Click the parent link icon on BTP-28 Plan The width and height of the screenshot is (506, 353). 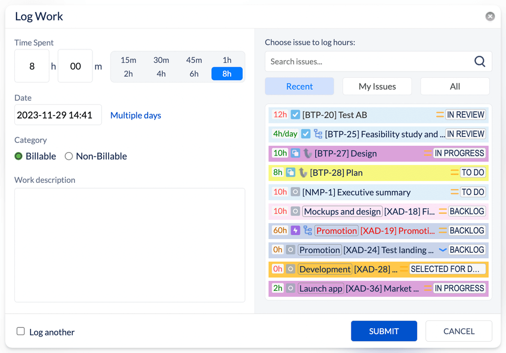click(x=303, y=173)
